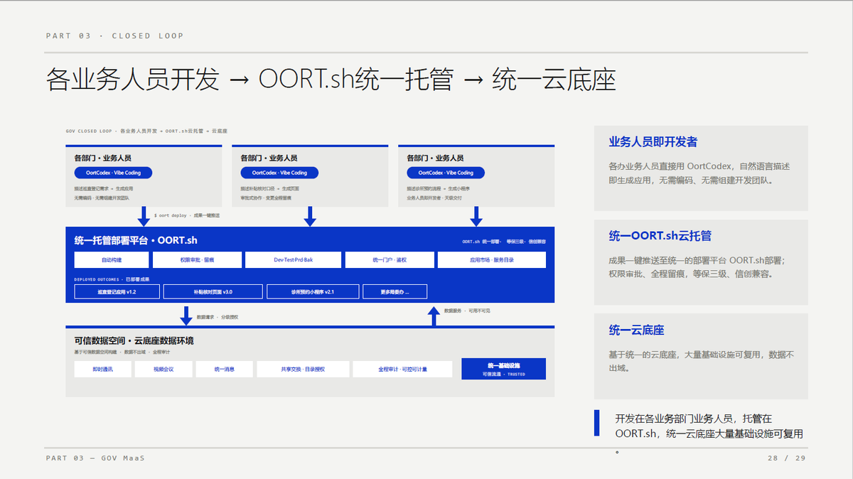
Task: Click the 统一托管部署平台 · OORT.sh heading
Action: point(136,241)
